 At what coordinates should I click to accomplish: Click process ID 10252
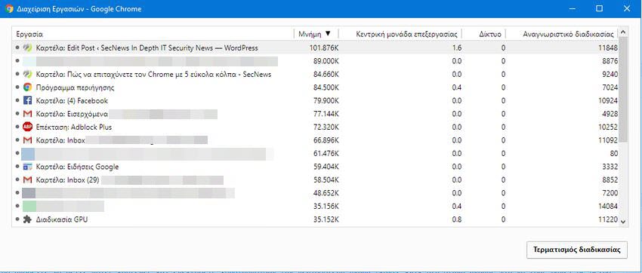[x=607, y=127]
